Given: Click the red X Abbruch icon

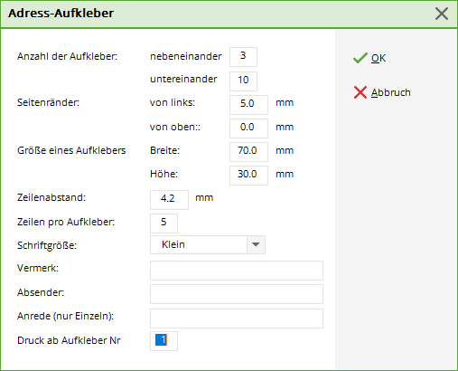Looking at the screenshot, I should (x=360, y=92).
